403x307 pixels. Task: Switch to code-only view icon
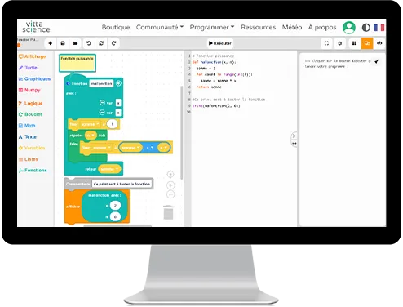pyautogui.click(x=379, y=43)
